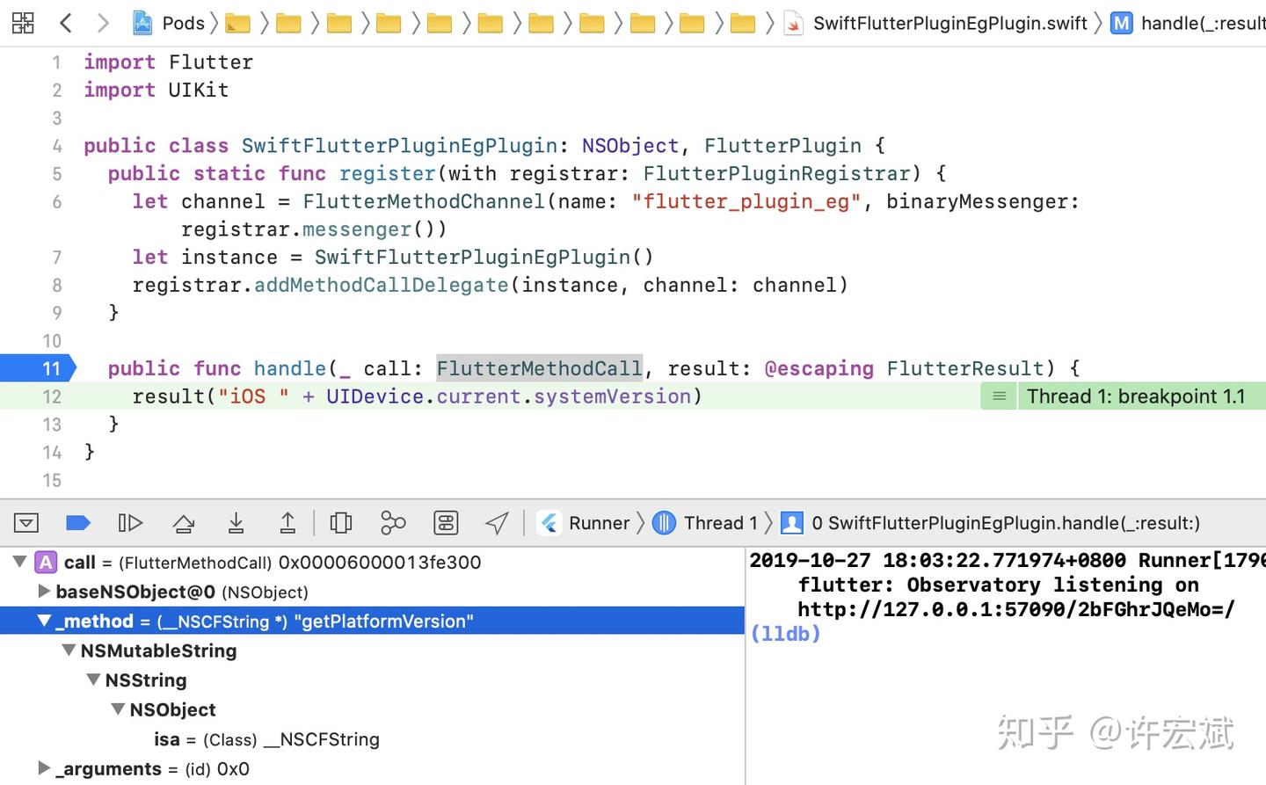
Task: Toggle breakpoint activation in the debug bar
Action: coord(78,522)
